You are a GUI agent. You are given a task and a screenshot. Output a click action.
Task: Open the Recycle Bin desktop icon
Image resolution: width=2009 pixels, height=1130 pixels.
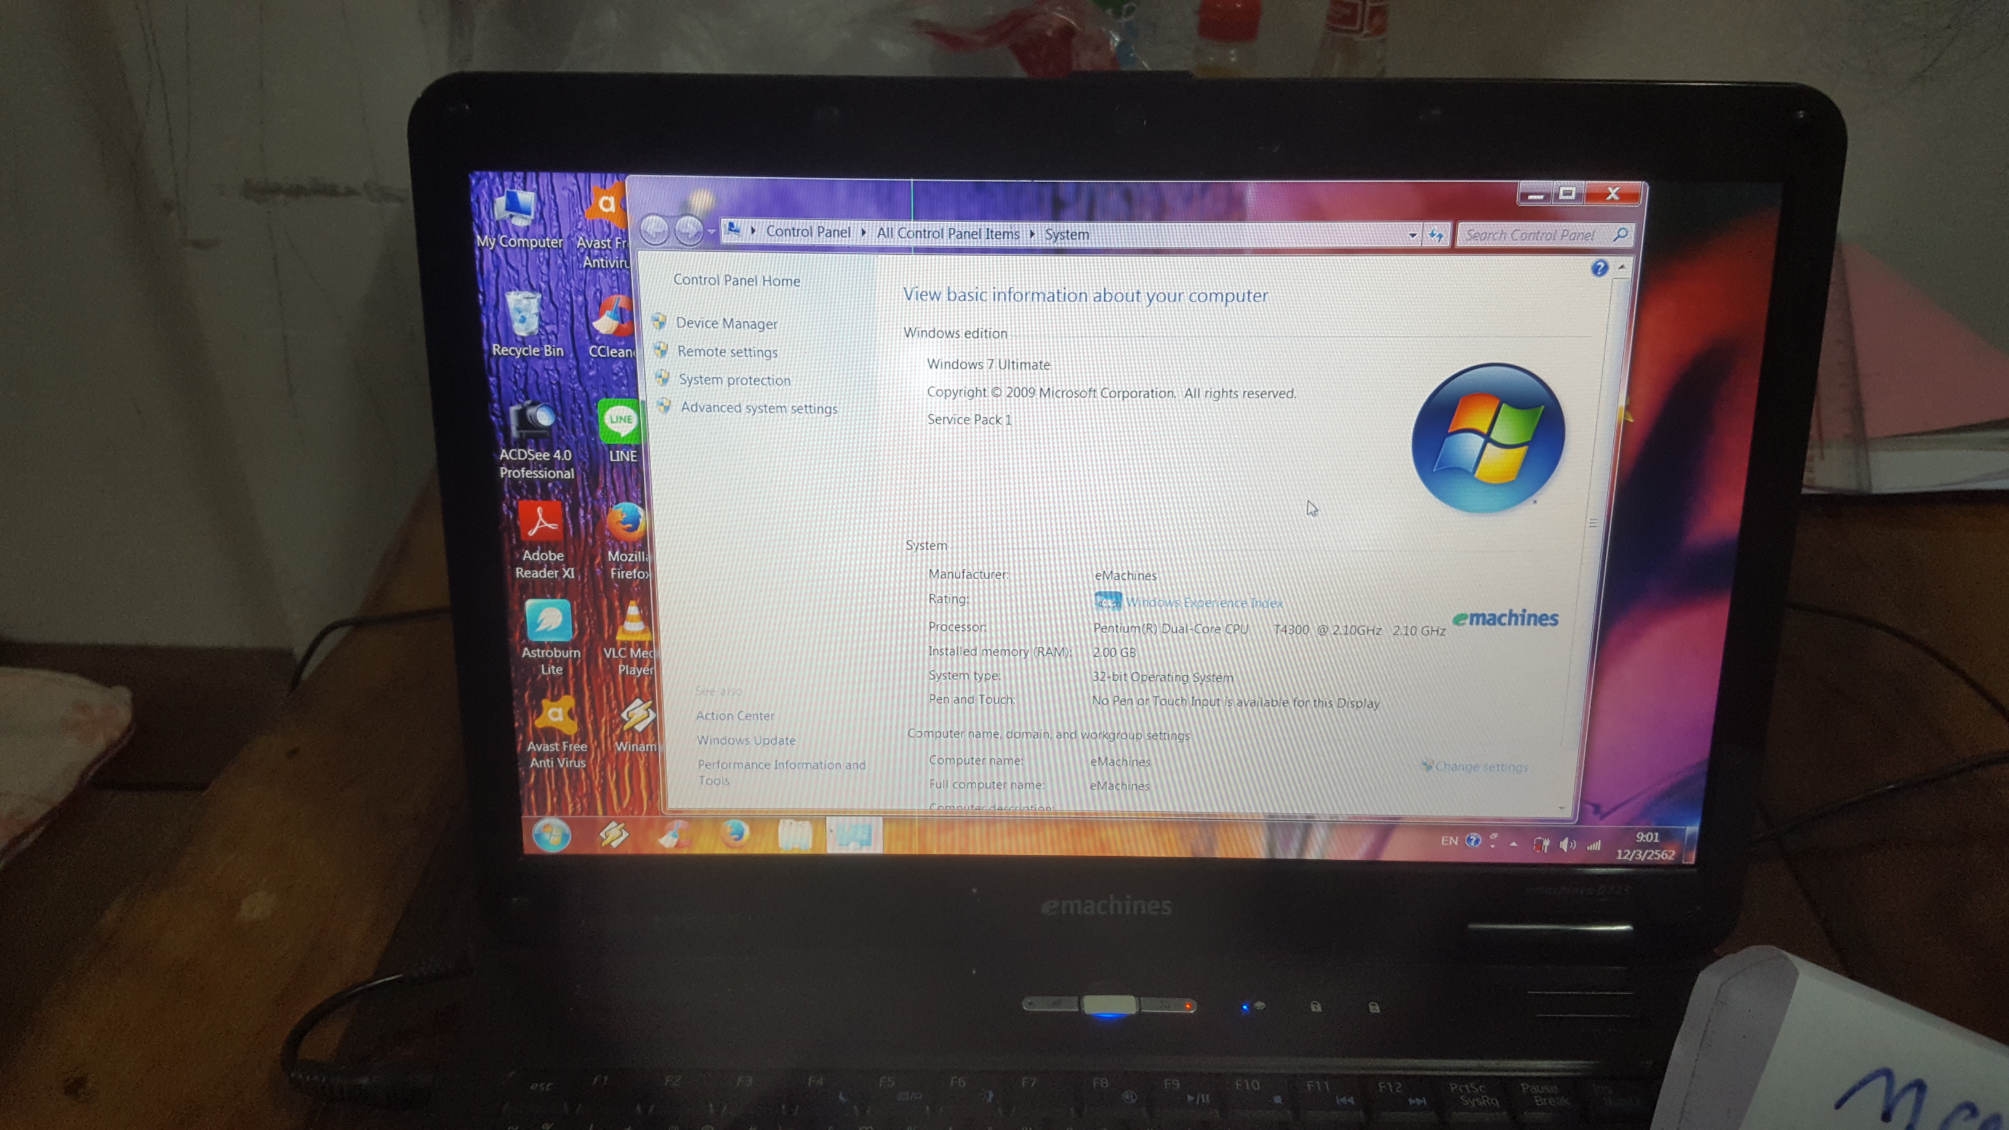(x=526, y=324)
